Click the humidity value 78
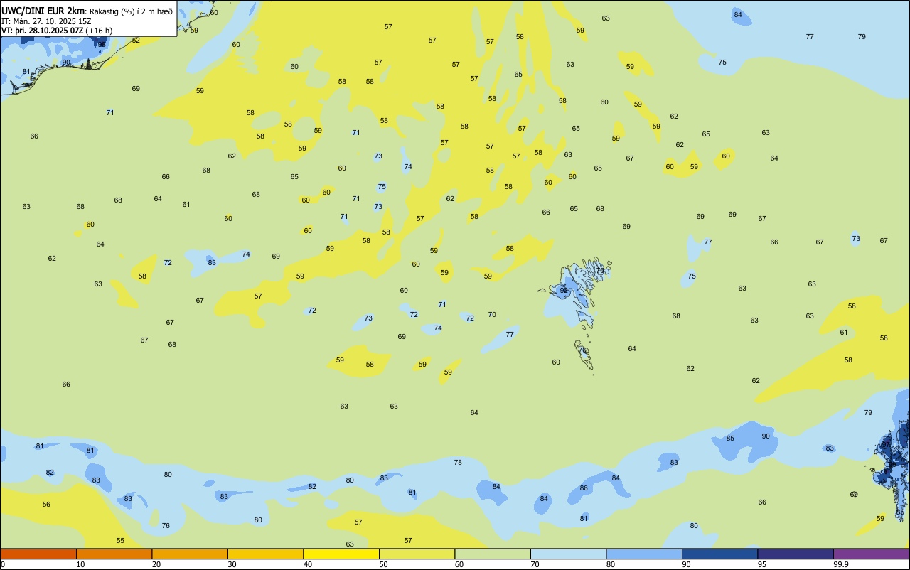 coord(458,463)
